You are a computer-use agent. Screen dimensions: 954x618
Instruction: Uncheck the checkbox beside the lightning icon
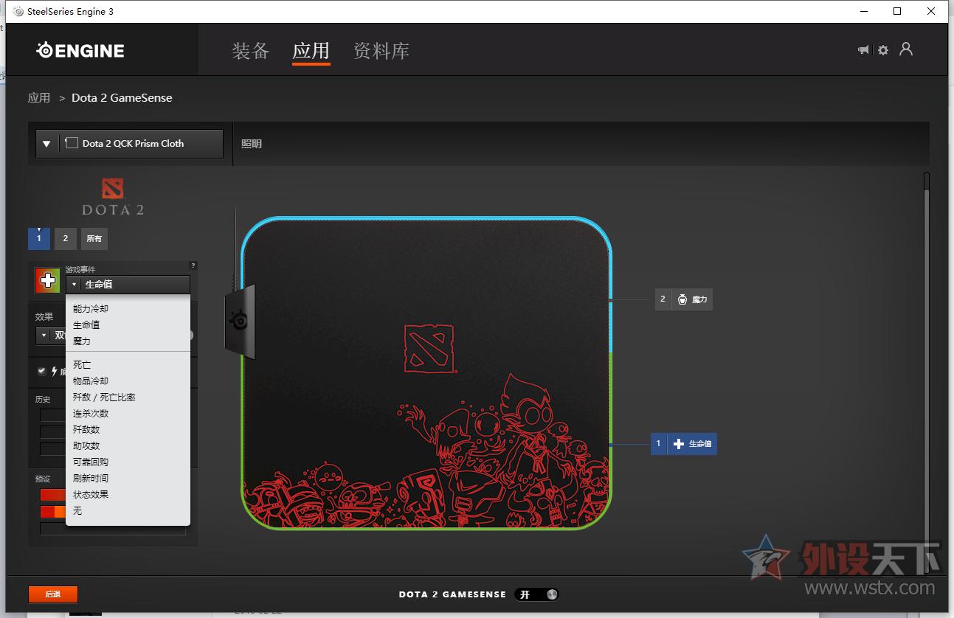(41, 370)
